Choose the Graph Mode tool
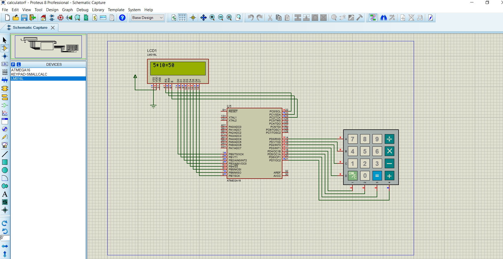 click(5, 113)
